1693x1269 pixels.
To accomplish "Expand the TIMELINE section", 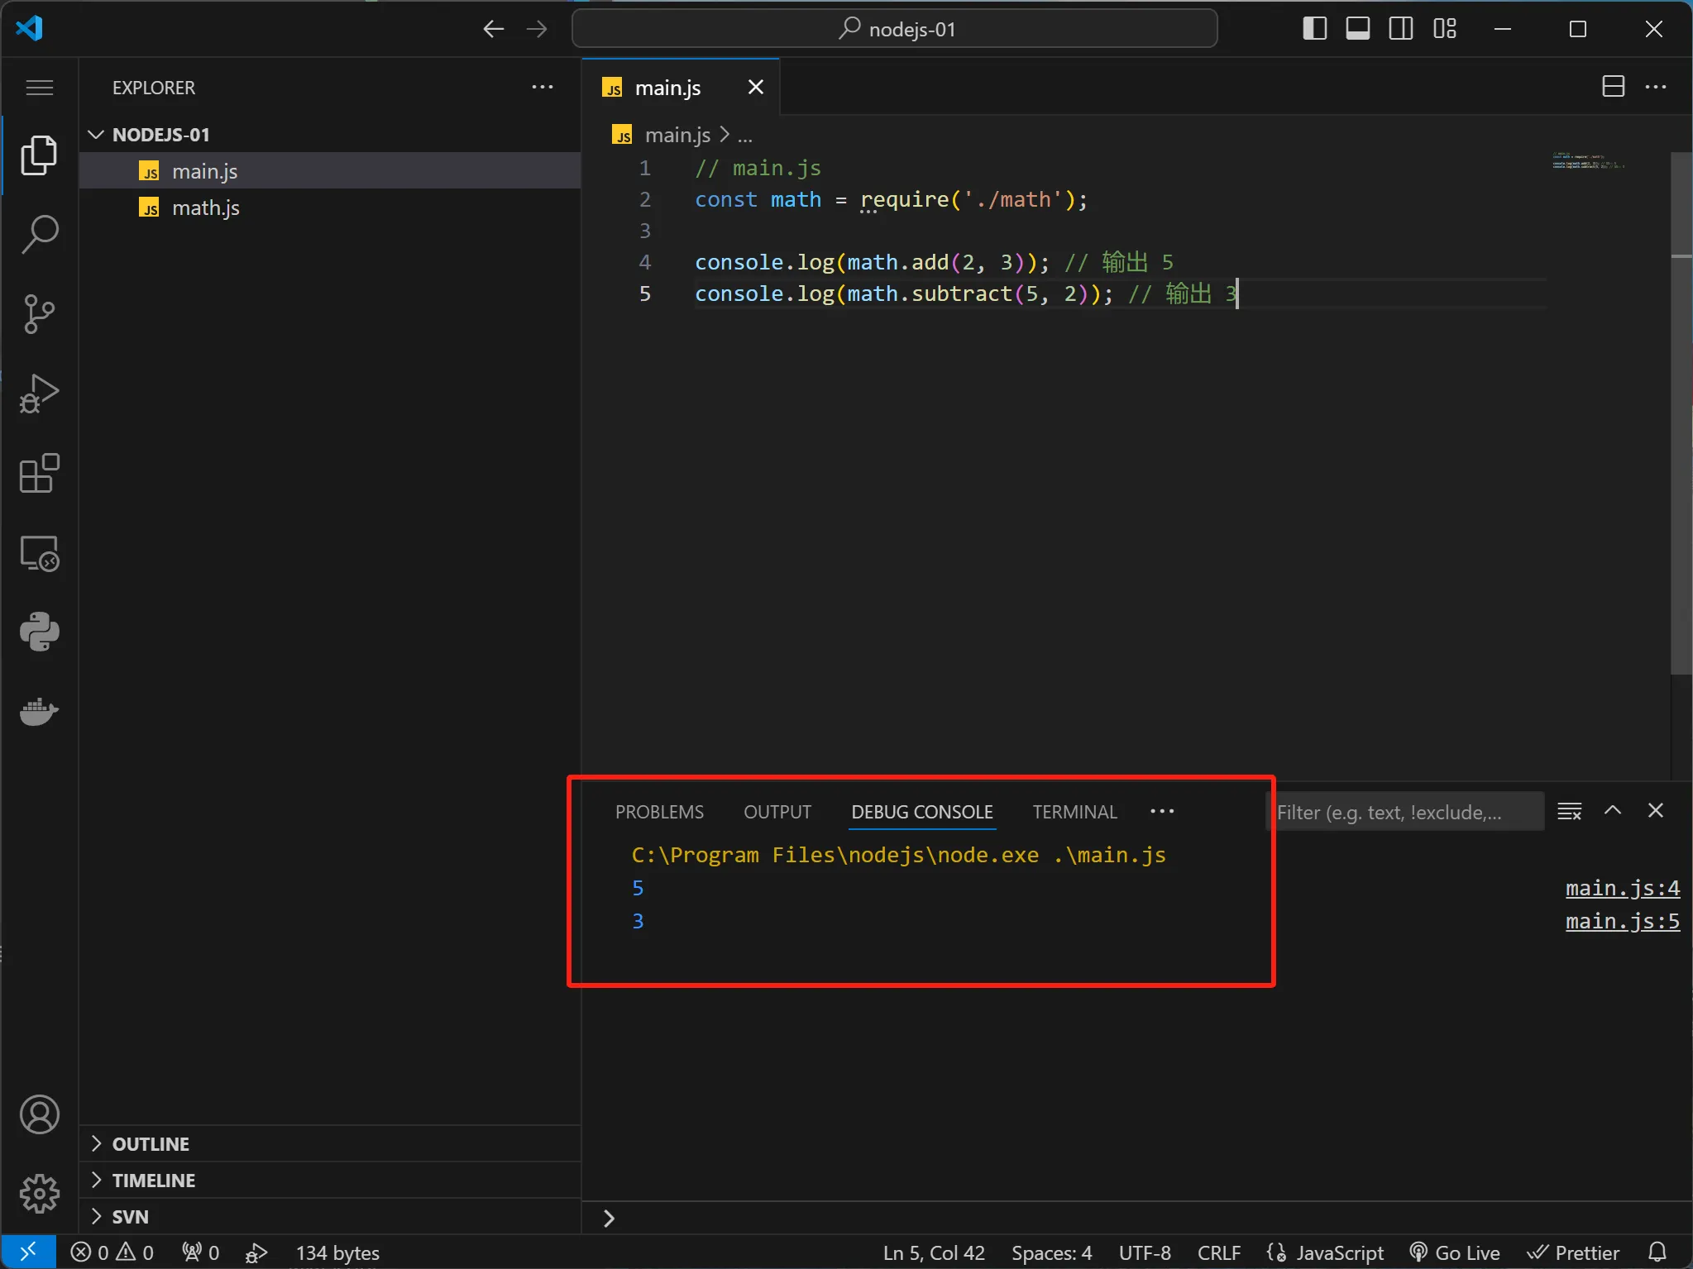I will tap(331, 1180).
